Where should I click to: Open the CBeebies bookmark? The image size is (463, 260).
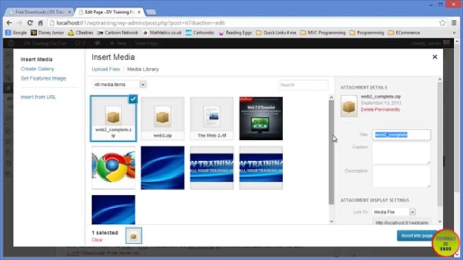point(81,32)
